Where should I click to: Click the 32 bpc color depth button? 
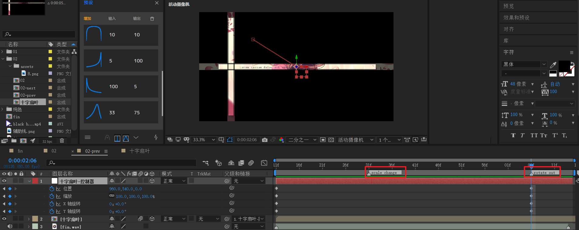pyautogui.click(x=47, y=141)
